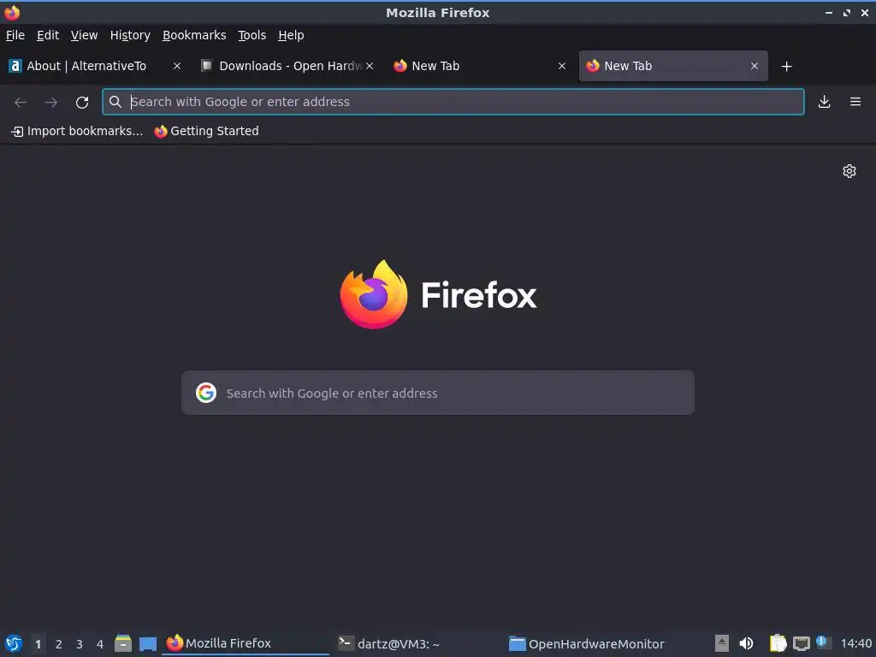
Task: Click the reload page icon
Action: click(x=82, y=103)
